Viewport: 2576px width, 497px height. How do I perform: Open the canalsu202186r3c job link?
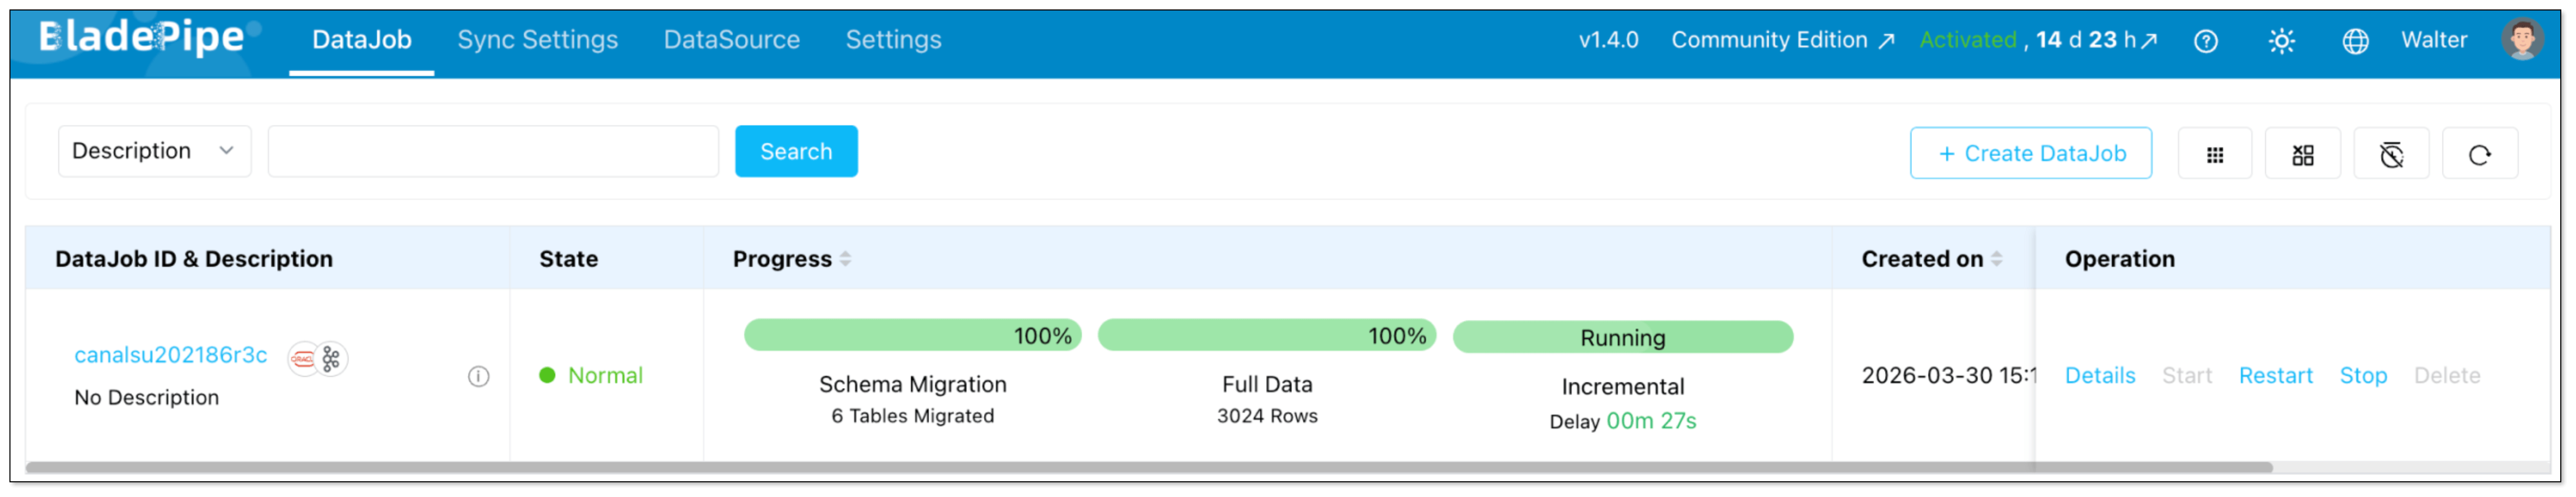point(171,355)
